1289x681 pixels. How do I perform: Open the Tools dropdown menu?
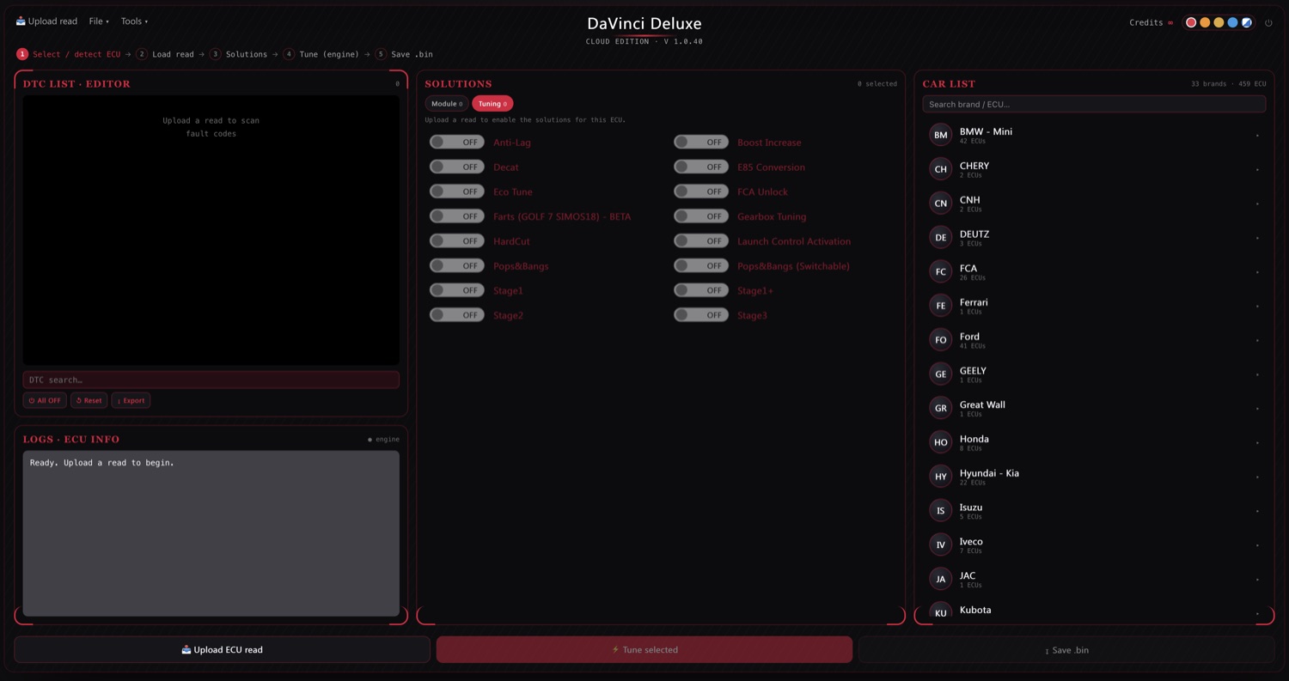pos(134,21)
